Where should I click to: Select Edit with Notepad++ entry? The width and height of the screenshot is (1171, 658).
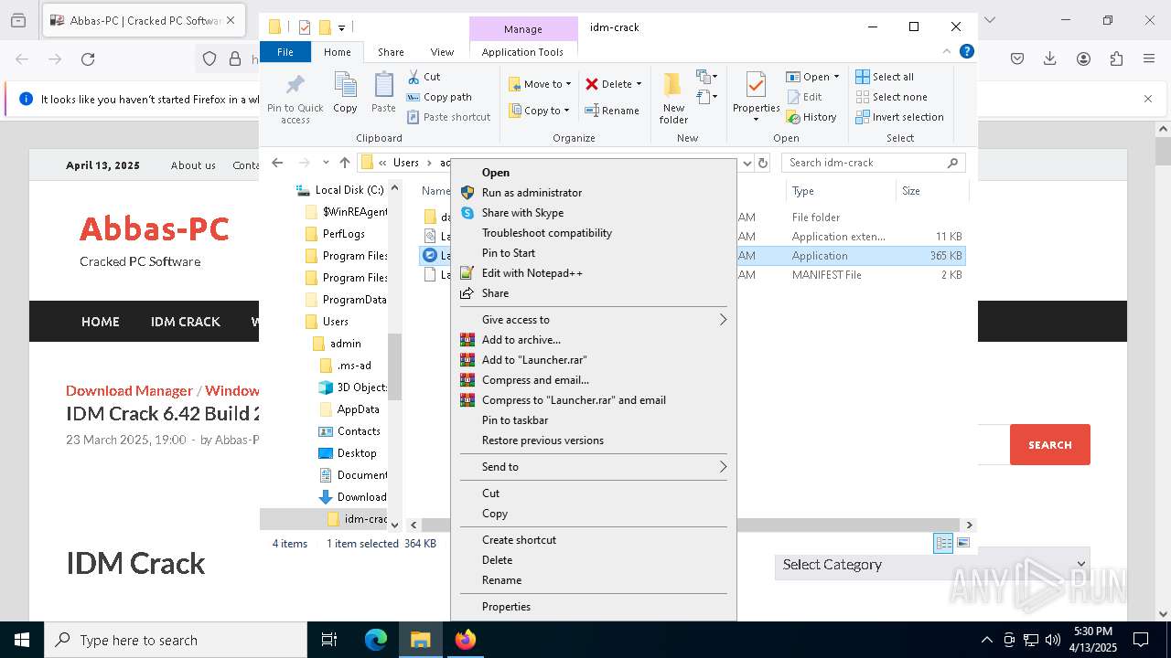pyautogui.click(x=594, y=273)
